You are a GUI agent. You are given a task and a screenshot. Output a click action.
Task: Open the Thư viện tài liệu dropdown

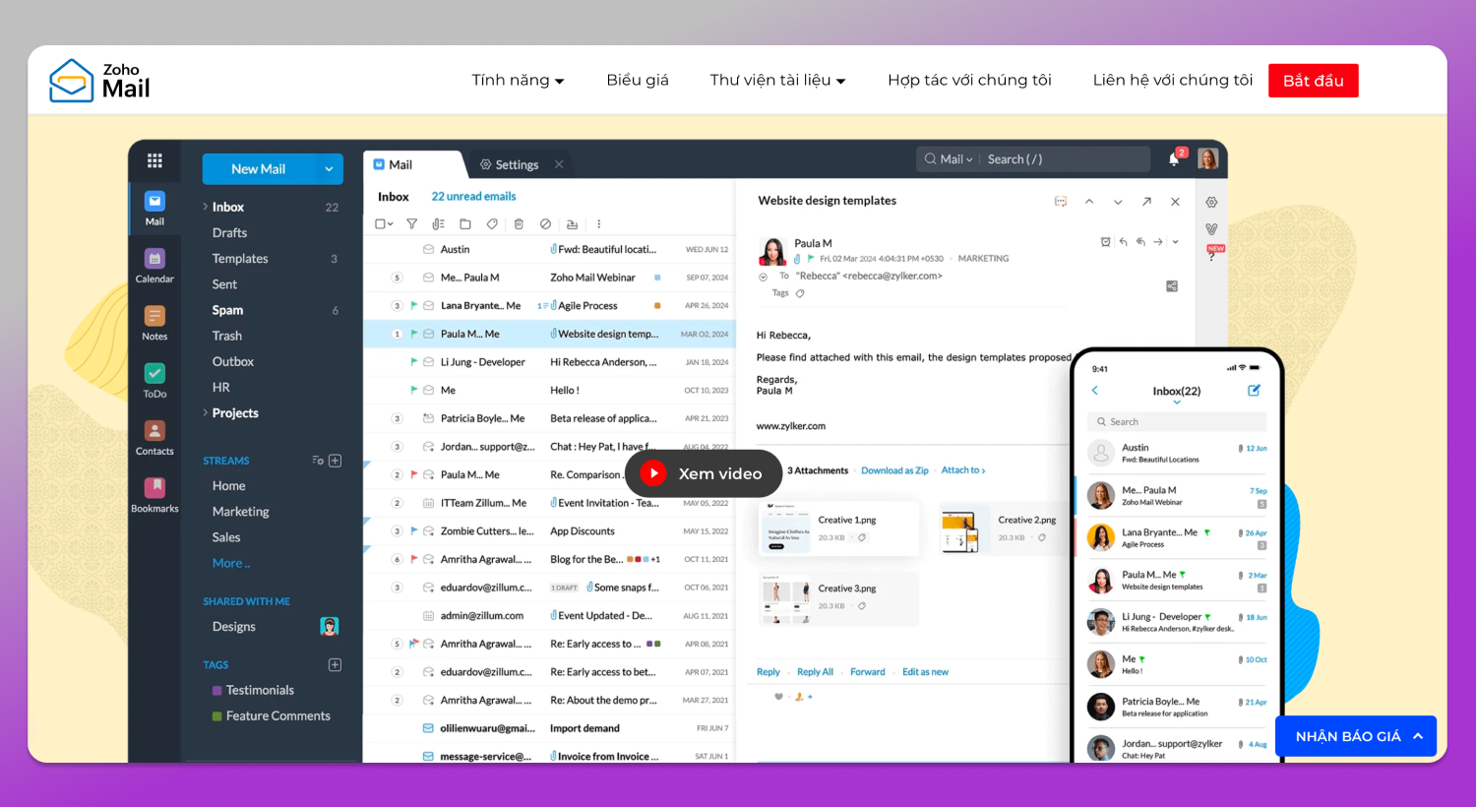tap(777, 80)
